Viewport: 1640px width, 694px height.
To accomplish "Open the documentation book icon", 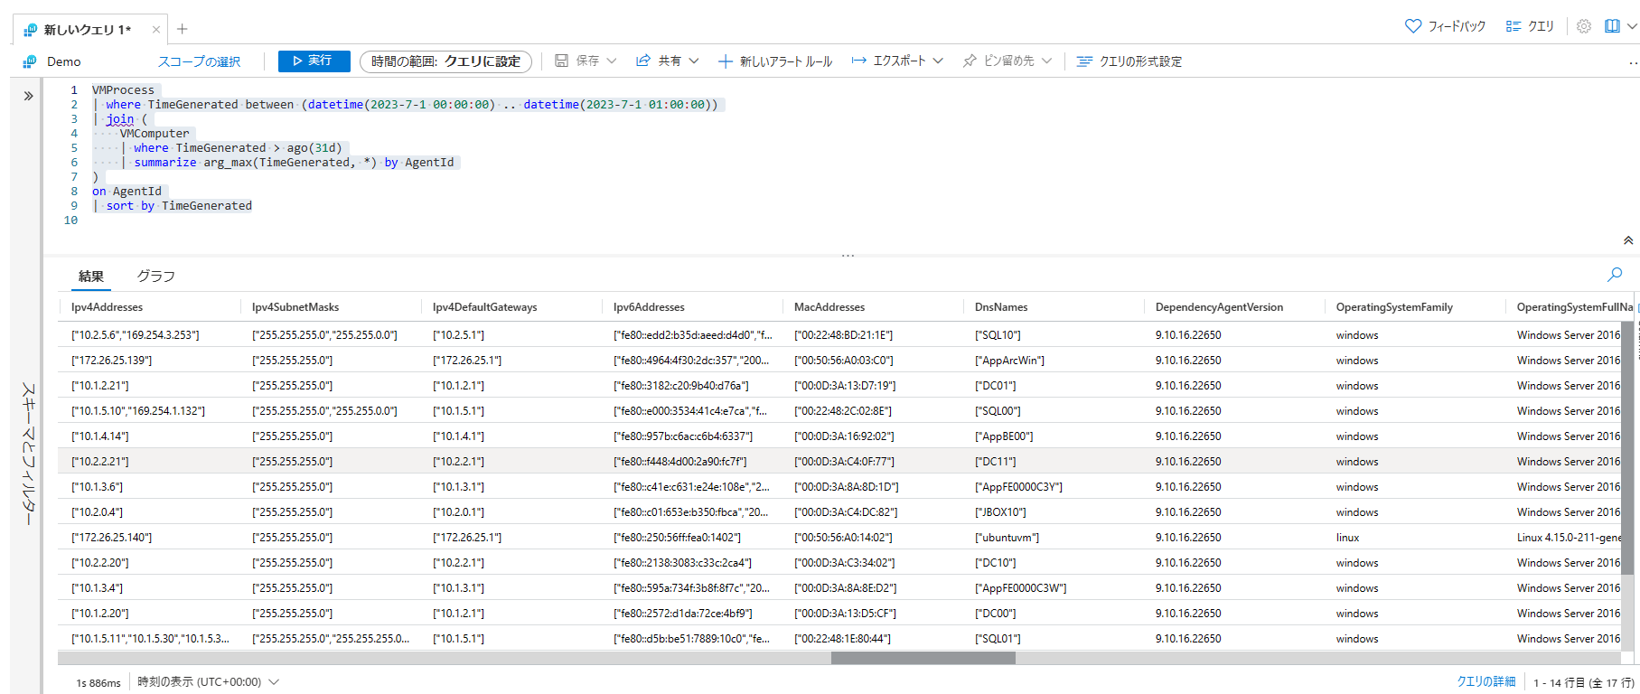I will 1612,26.
